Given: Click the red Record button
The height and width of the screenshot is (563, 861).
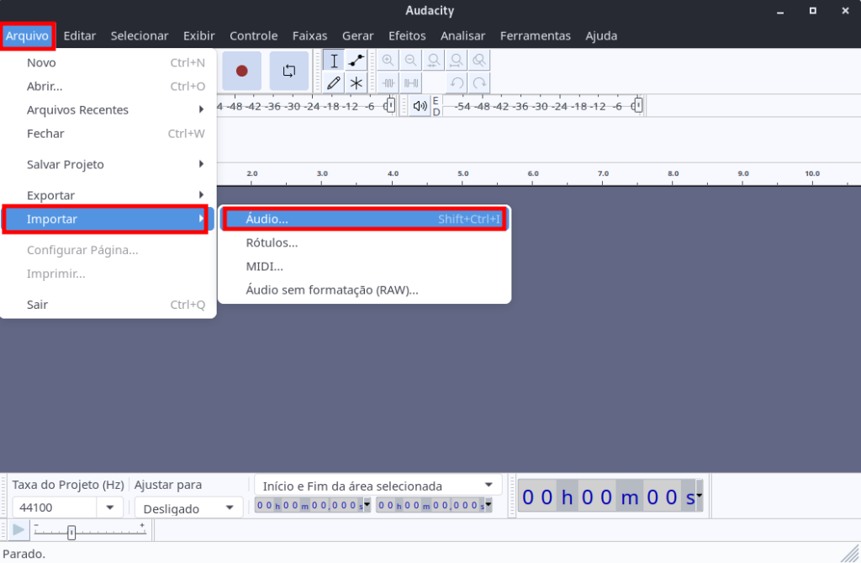Looking at the screenshot, I should click(241, 71).
